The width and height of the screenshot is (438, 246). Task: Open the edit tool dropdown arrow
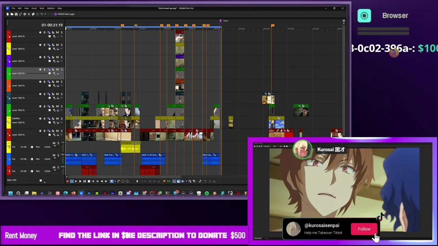click(115, 181)
